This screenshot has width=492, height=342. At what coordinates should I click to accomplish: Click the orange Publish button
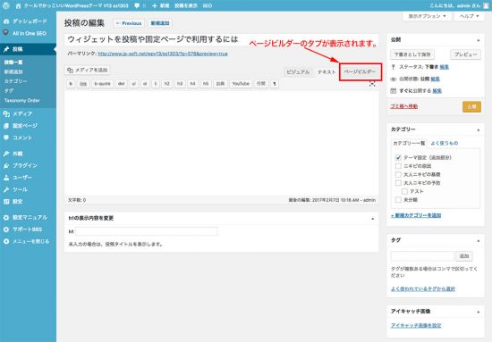[x=471, y=107]
